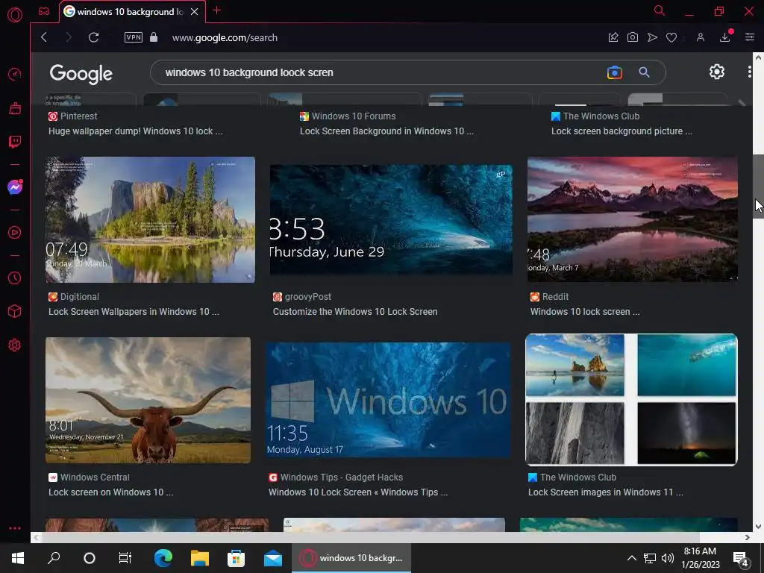Screen dimensions: 764x573
Task: Open the notification action center
Action: (741, 559)
